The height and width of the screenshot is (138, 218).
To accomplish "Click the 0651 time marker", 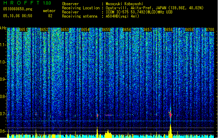I will pyautogui.click(x=23, y=30).
